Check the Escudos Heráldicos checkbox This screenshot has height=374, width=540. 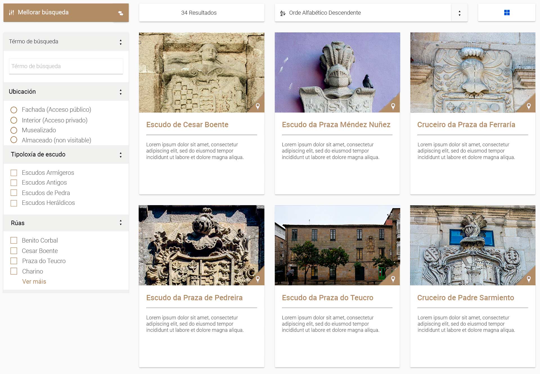coord(14,203)
